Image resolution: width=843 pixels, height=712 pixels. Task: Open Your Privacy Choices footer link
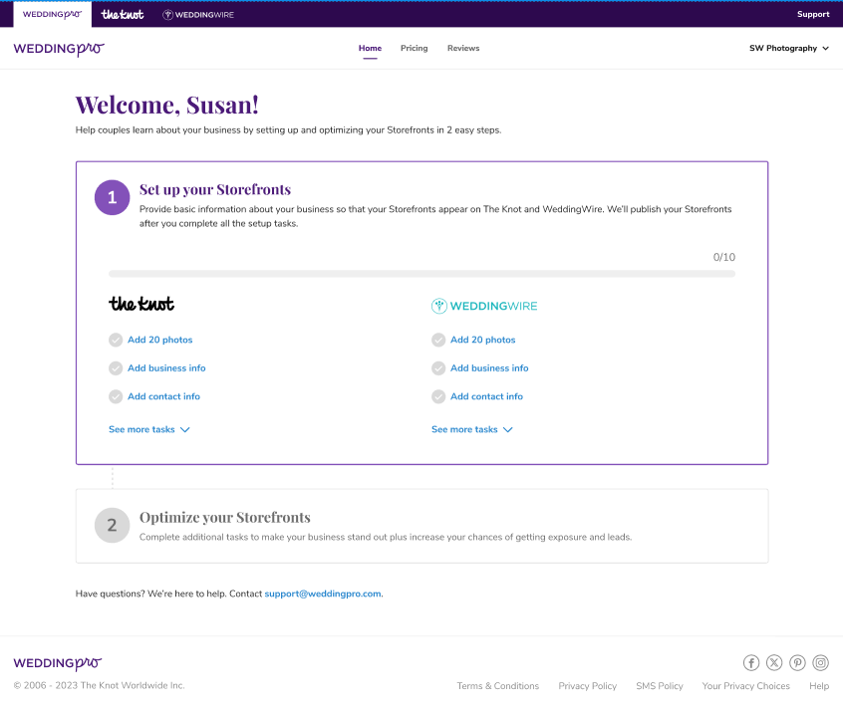click(745, 686)
